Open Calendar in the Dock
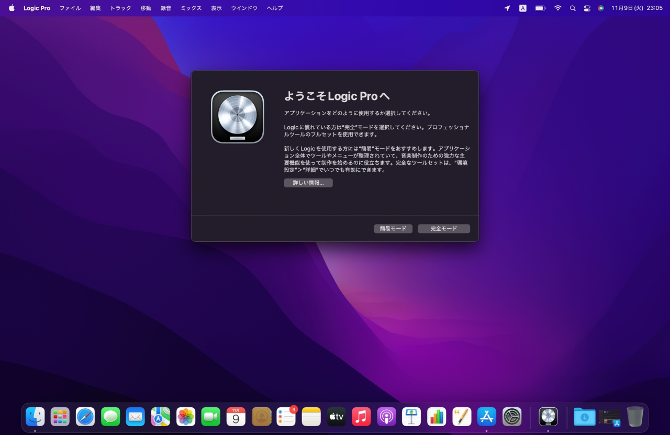670x435 pixels. (236, 417)
